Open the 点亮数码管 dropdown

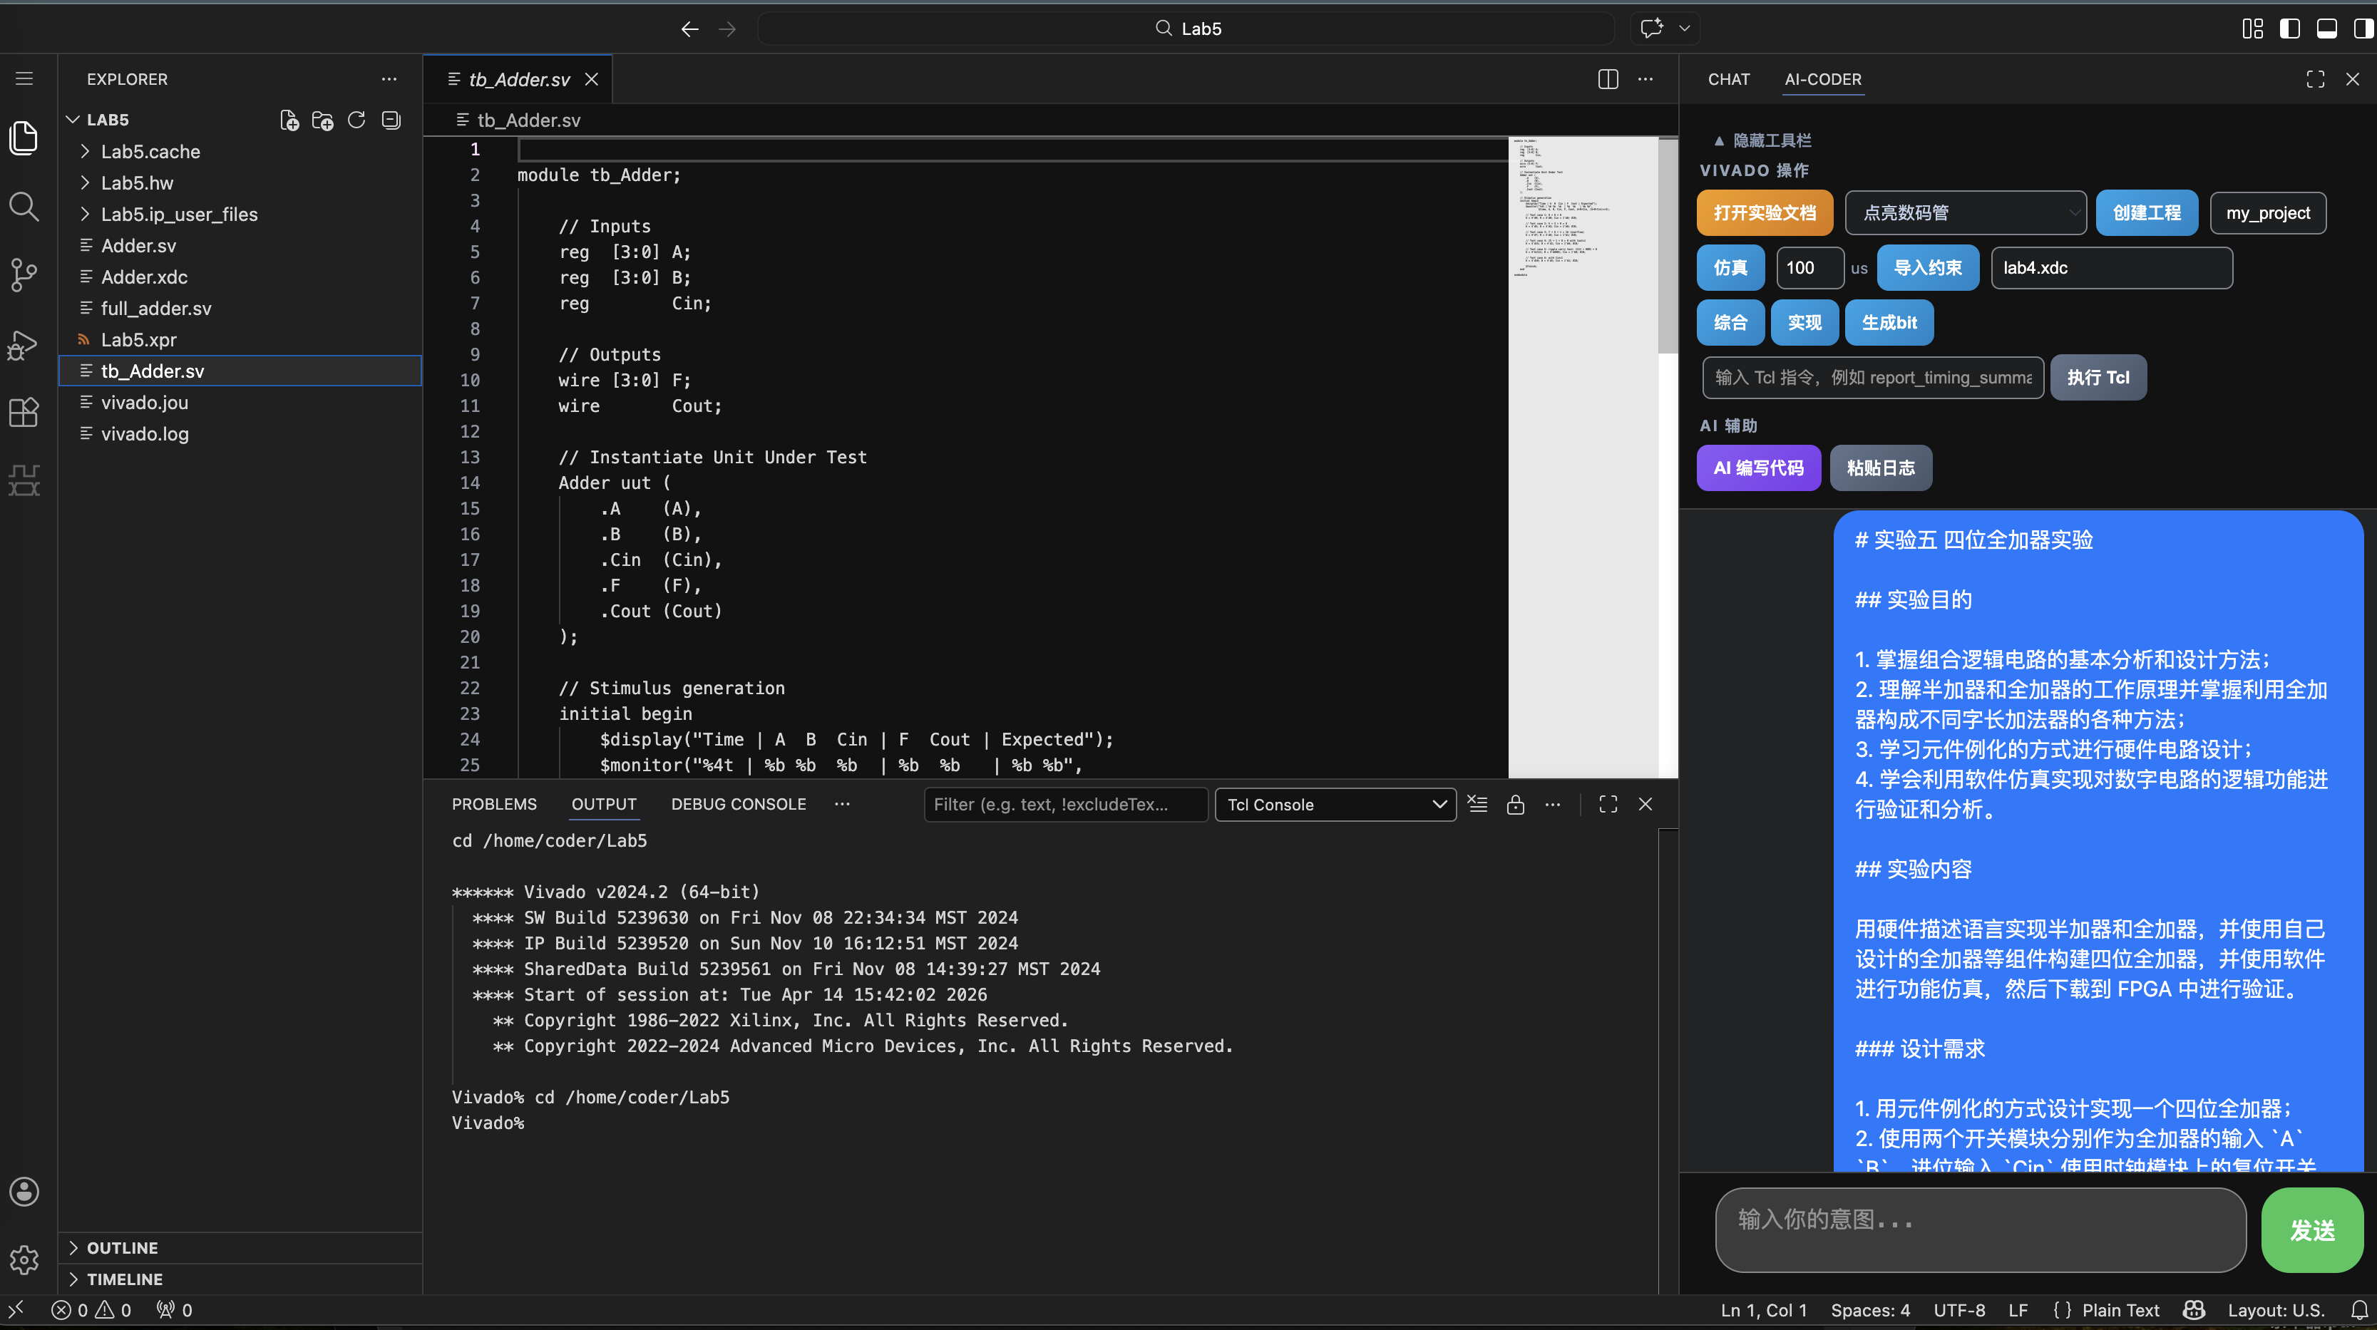pos(1966,212)
